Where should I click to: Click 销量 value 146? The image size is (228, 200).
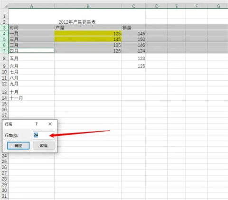(133, 45)
